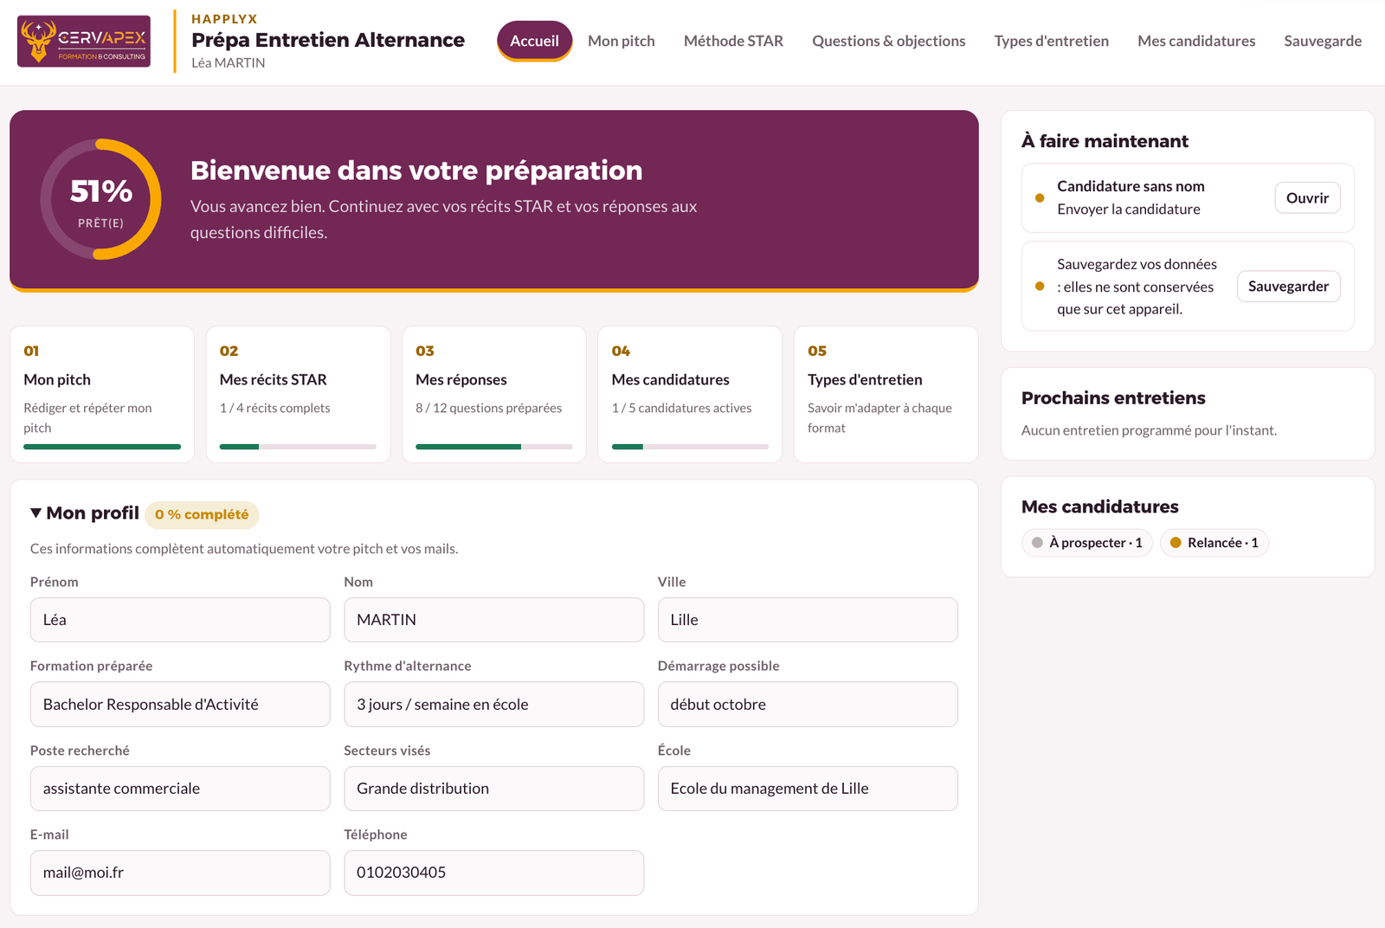Image resolution: width=1385 pixels, height=928 pixels.
Task: Click 'Aucun entretien programmé pour l'instant.' text
Action: (x=1149, y=430)
